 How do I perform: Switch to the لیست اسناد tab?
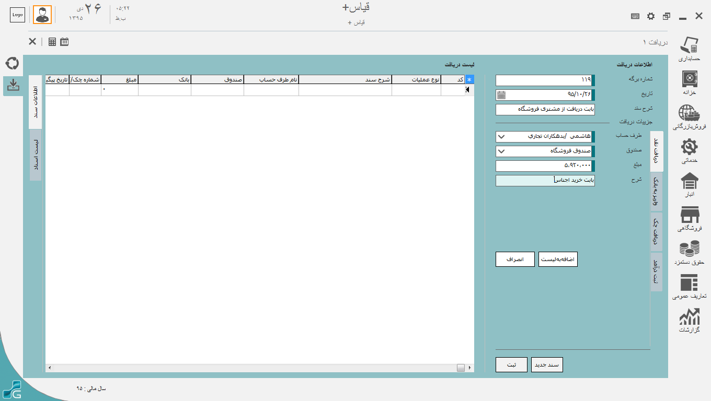pyautogui.click(x=36, y=155)
